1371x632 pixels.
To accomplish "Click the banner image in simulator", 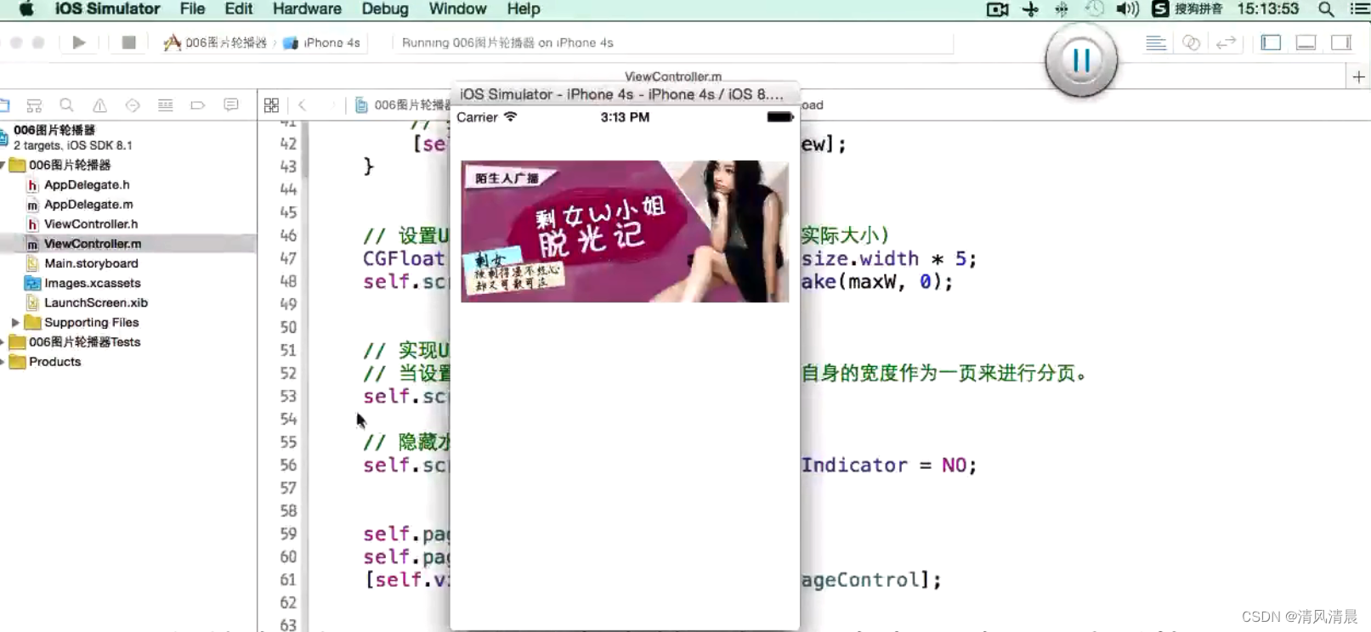I will coord(625,231).
